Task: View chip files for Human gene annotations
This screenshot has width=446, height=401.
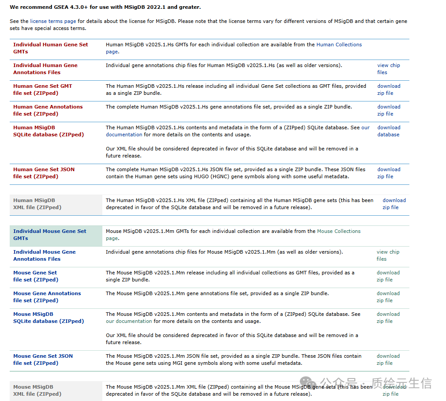Action: click(388, 69)
